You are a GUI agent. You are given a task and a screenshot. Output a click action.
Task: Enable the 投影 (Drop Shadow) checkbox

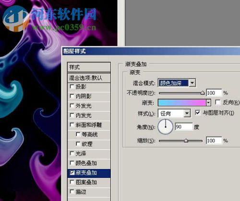pos(72,87)
